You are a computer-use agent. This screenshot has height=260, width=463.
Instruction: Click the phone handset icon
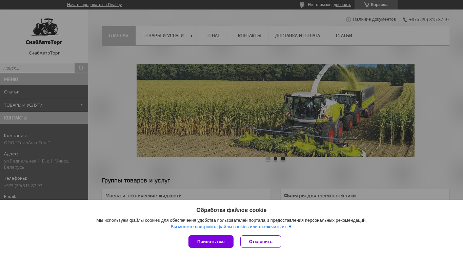405,20
